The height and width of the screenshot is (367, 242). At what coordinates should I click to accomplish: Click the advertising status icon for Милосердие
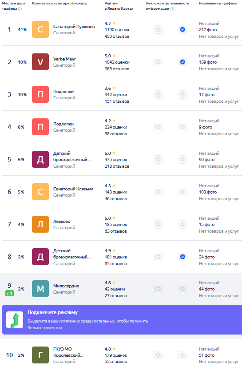(x=158, y=289)
